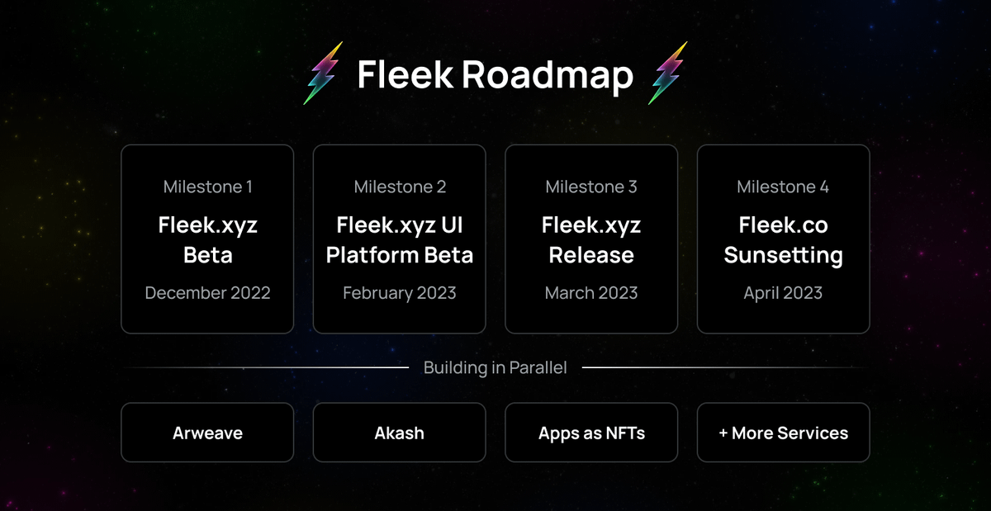Click the + More Services box
This screenshot has width=991, height=511.
pos(783,433)
